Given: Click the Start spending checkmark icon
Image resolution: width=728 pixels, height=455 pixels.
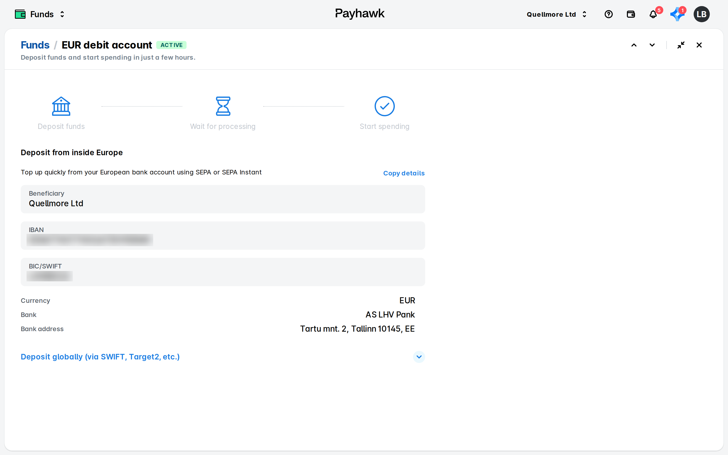Looking at the screenshot, I should 384,106.
